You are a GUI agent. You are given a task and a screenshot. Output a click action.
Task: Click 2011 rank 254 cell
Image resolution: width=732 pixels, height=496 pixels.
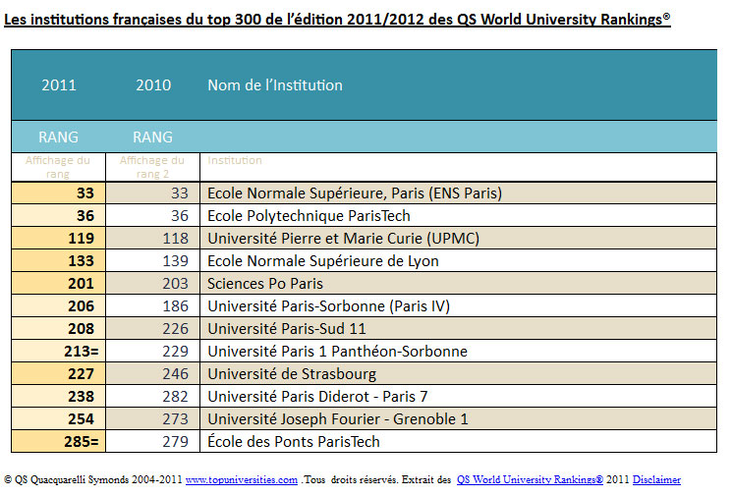tap(58, 419)
